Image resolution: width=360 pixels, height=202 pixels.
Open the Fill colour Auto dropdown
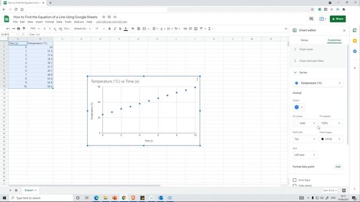[x=305, y=123]
